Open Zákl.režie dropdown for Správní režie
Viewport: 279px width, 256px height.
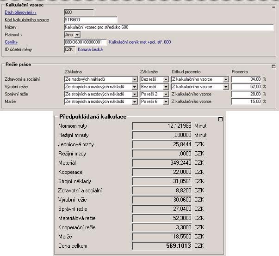point(166,95)
